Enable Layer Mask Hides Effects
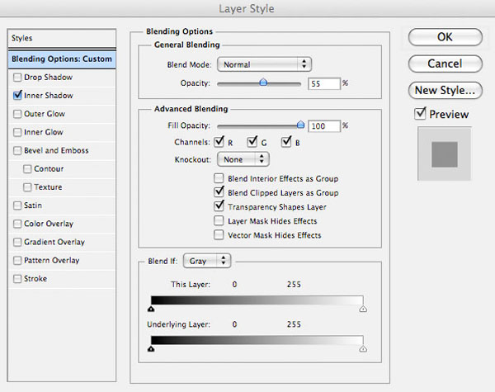 pos(219,220)
